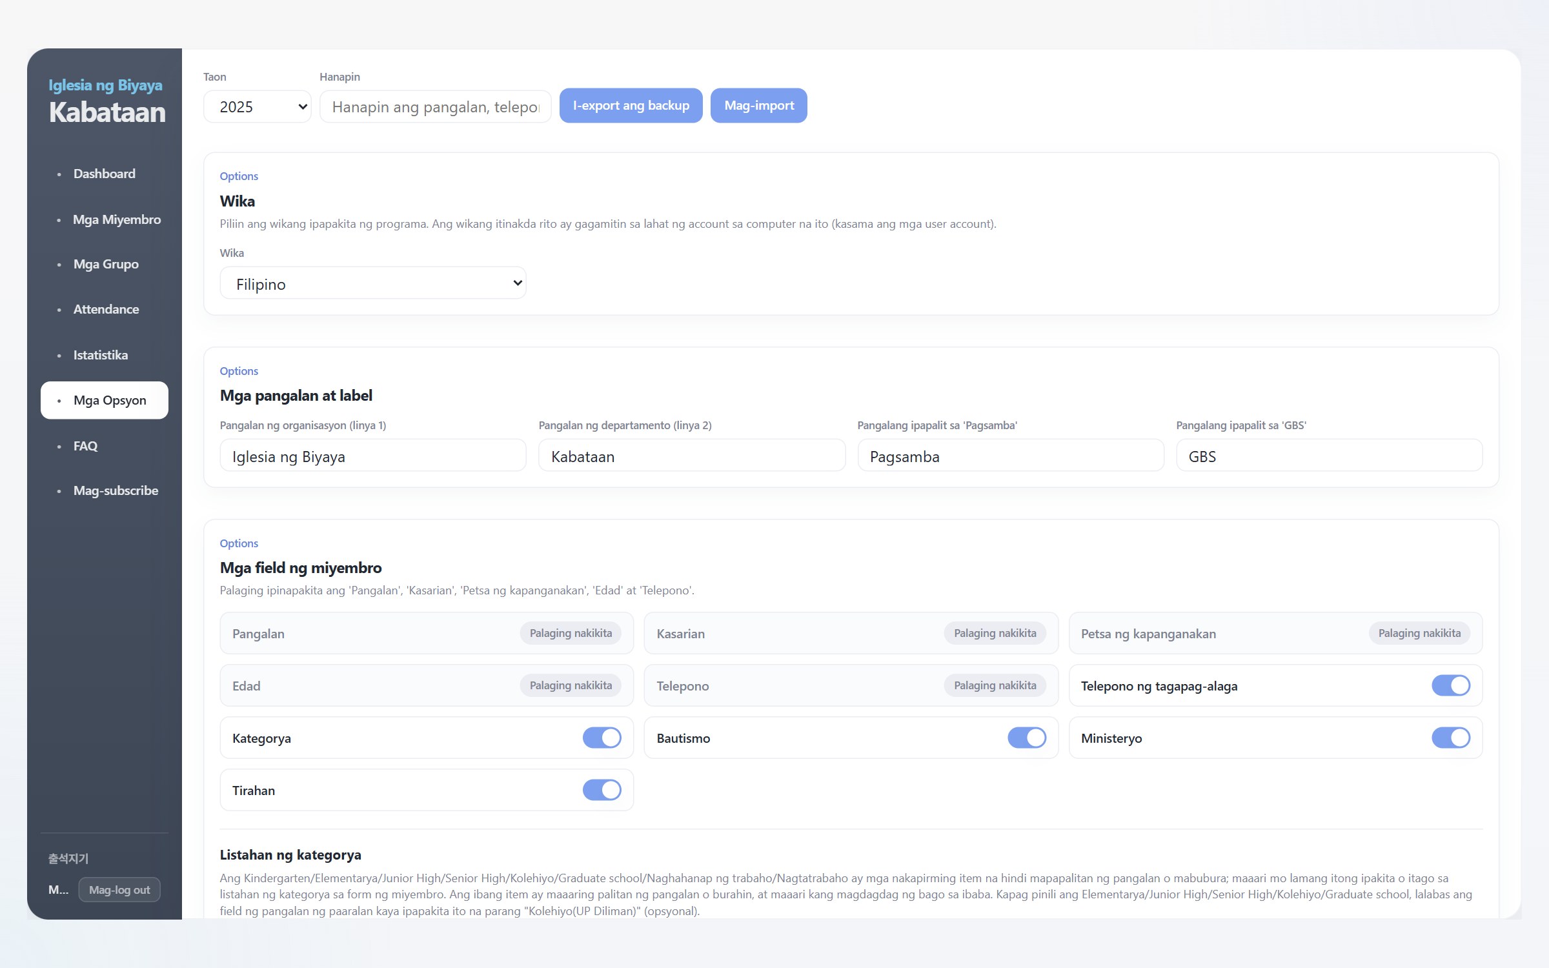Select Mga Opsyon sidebar item

tap(104, 400)
